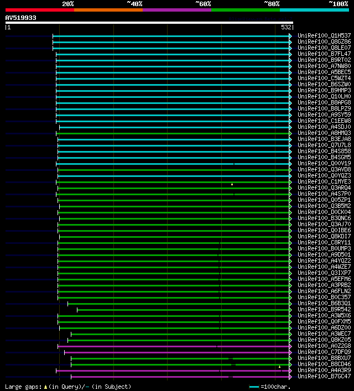The height and width of the screenshot is (391, 354).
Task: Select the UniRef100_A8HMQ3 label
Action: click(x=324, y=133)
